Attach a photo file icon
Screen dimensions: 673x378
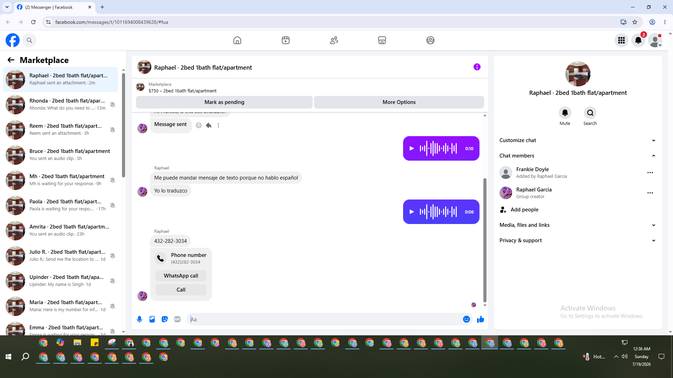click(x=152, y=319)
